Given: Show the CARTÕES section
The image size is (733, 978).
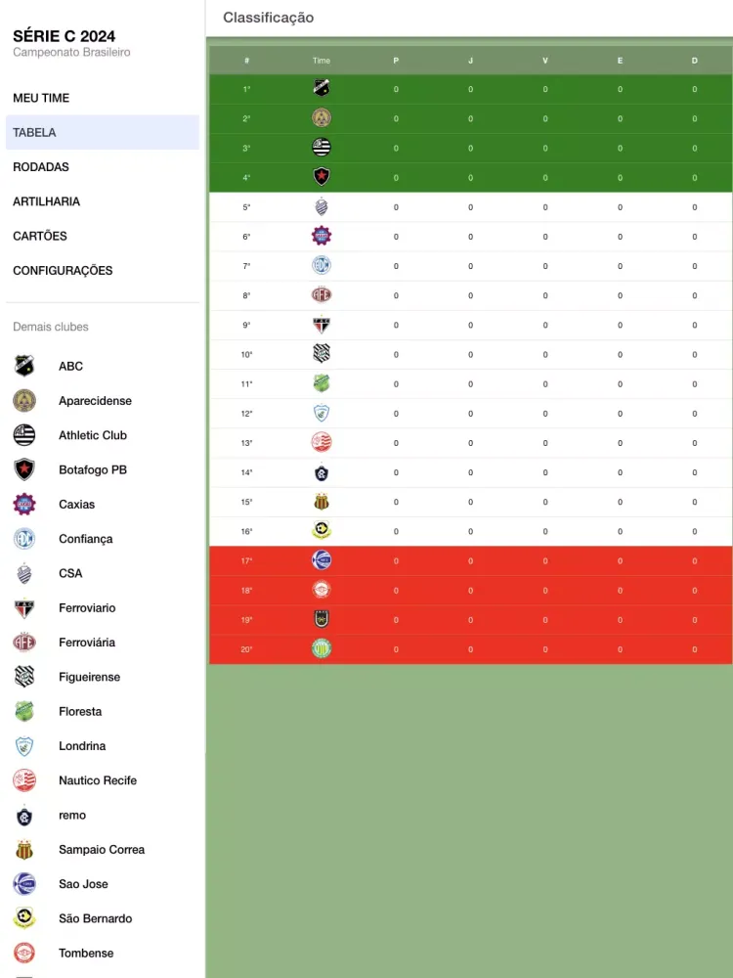Looking at the screenshot, I should click(x=40, y=236).
